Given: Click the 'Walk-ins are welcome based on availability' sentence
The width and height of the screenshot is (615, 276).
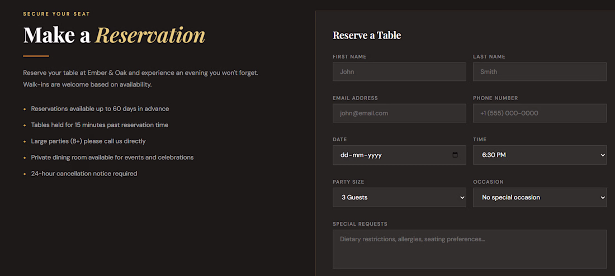Looking at the screenshot, I should [87, 84].
